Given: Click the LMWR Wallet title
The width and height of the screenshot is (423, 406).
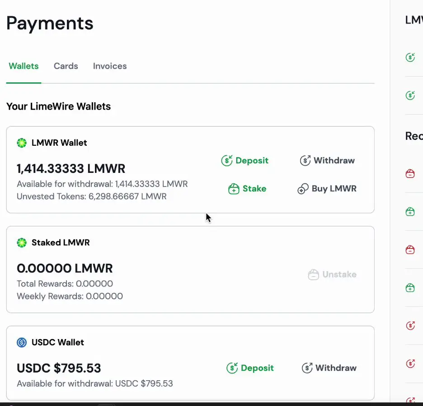Looking at the screenshot, I should pyautogui.click(x=59, y=143).
